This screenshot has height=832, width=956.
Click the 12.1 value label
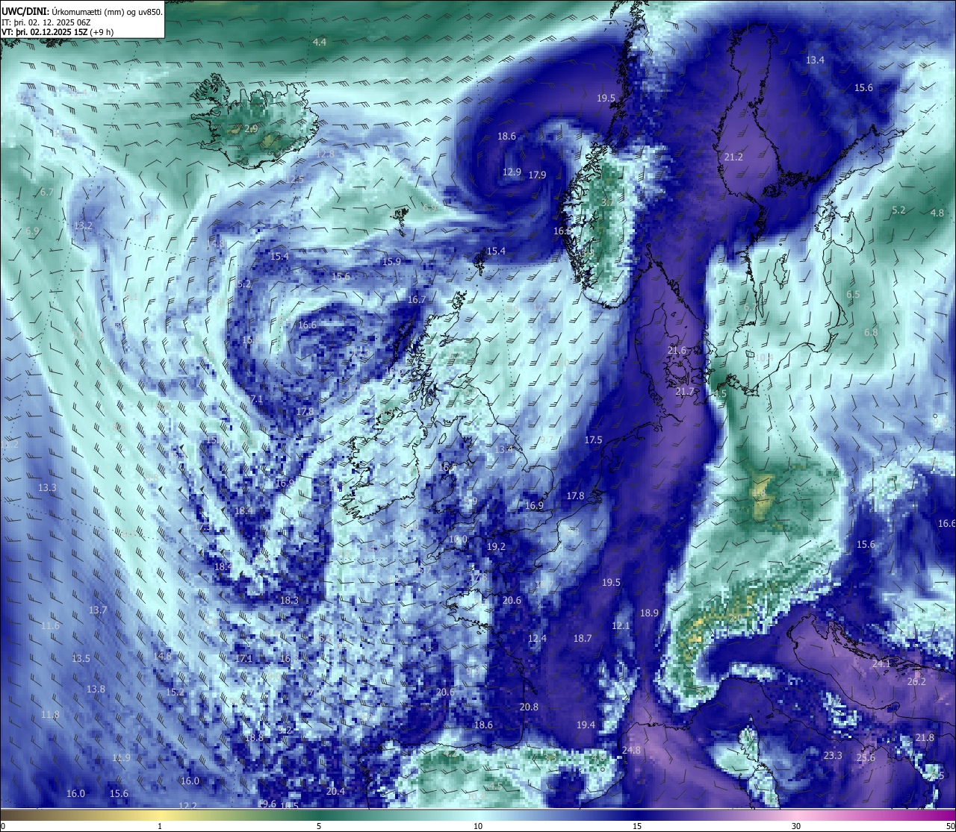(621, 626)
